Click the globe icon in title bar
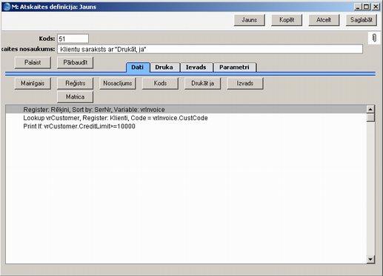Screen dimensions: 383x276 pos(7,7)
